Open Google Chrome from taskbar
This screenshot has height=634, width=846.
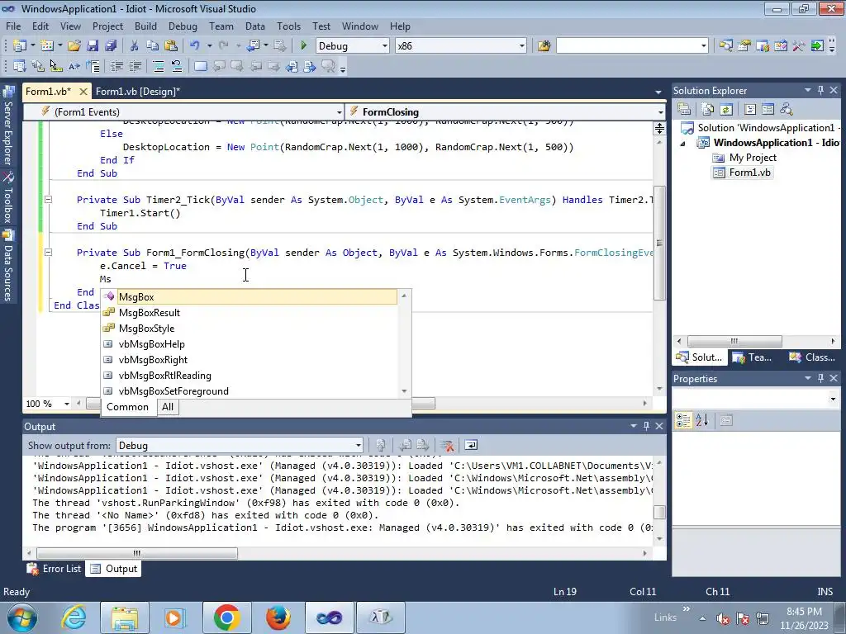click(226, 617)
